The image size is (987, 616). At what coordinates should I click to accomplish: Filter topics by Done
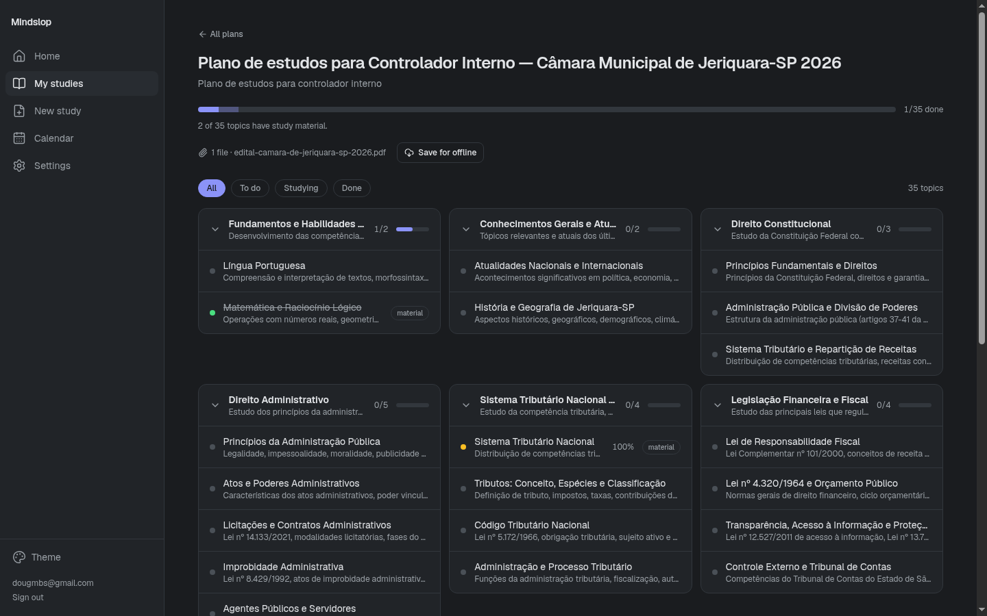point(352,188)
